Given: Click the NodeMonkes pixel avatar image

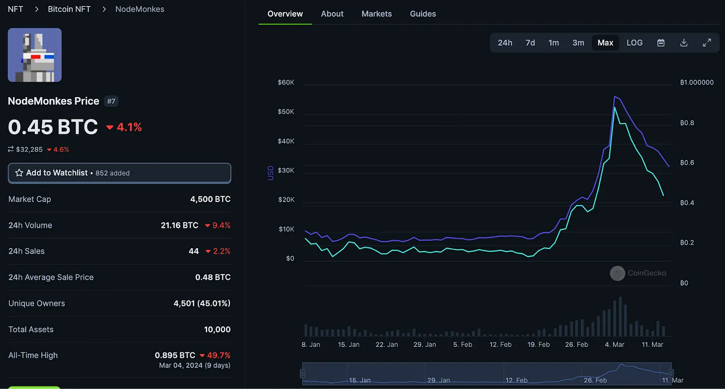Looking at the screenshot, I should pos(35,55).
